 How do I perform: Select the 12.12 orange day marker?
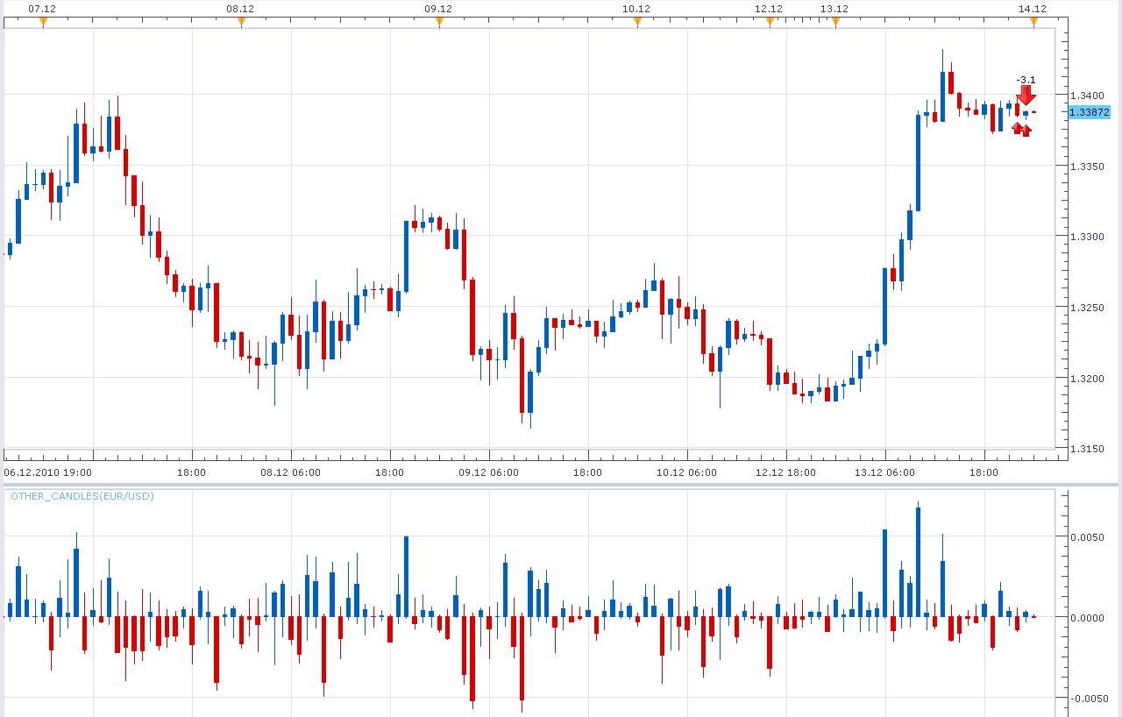(770, 22)
